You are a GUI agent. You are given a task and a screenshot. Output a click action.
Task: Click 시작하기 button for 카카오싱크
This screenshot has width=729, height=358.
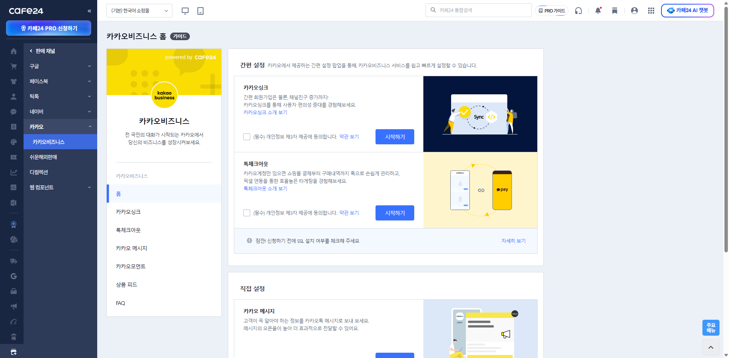pyautogui.click(x=395, y=137)
